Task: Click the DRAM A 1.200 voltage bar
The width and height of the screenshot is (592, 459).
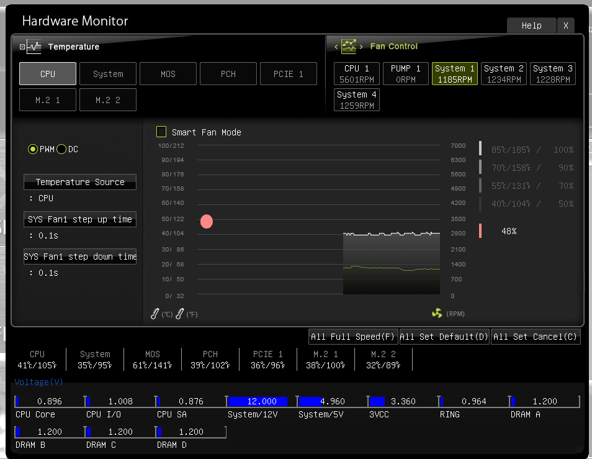Action: pyautogui.click(x=544, y=401)
